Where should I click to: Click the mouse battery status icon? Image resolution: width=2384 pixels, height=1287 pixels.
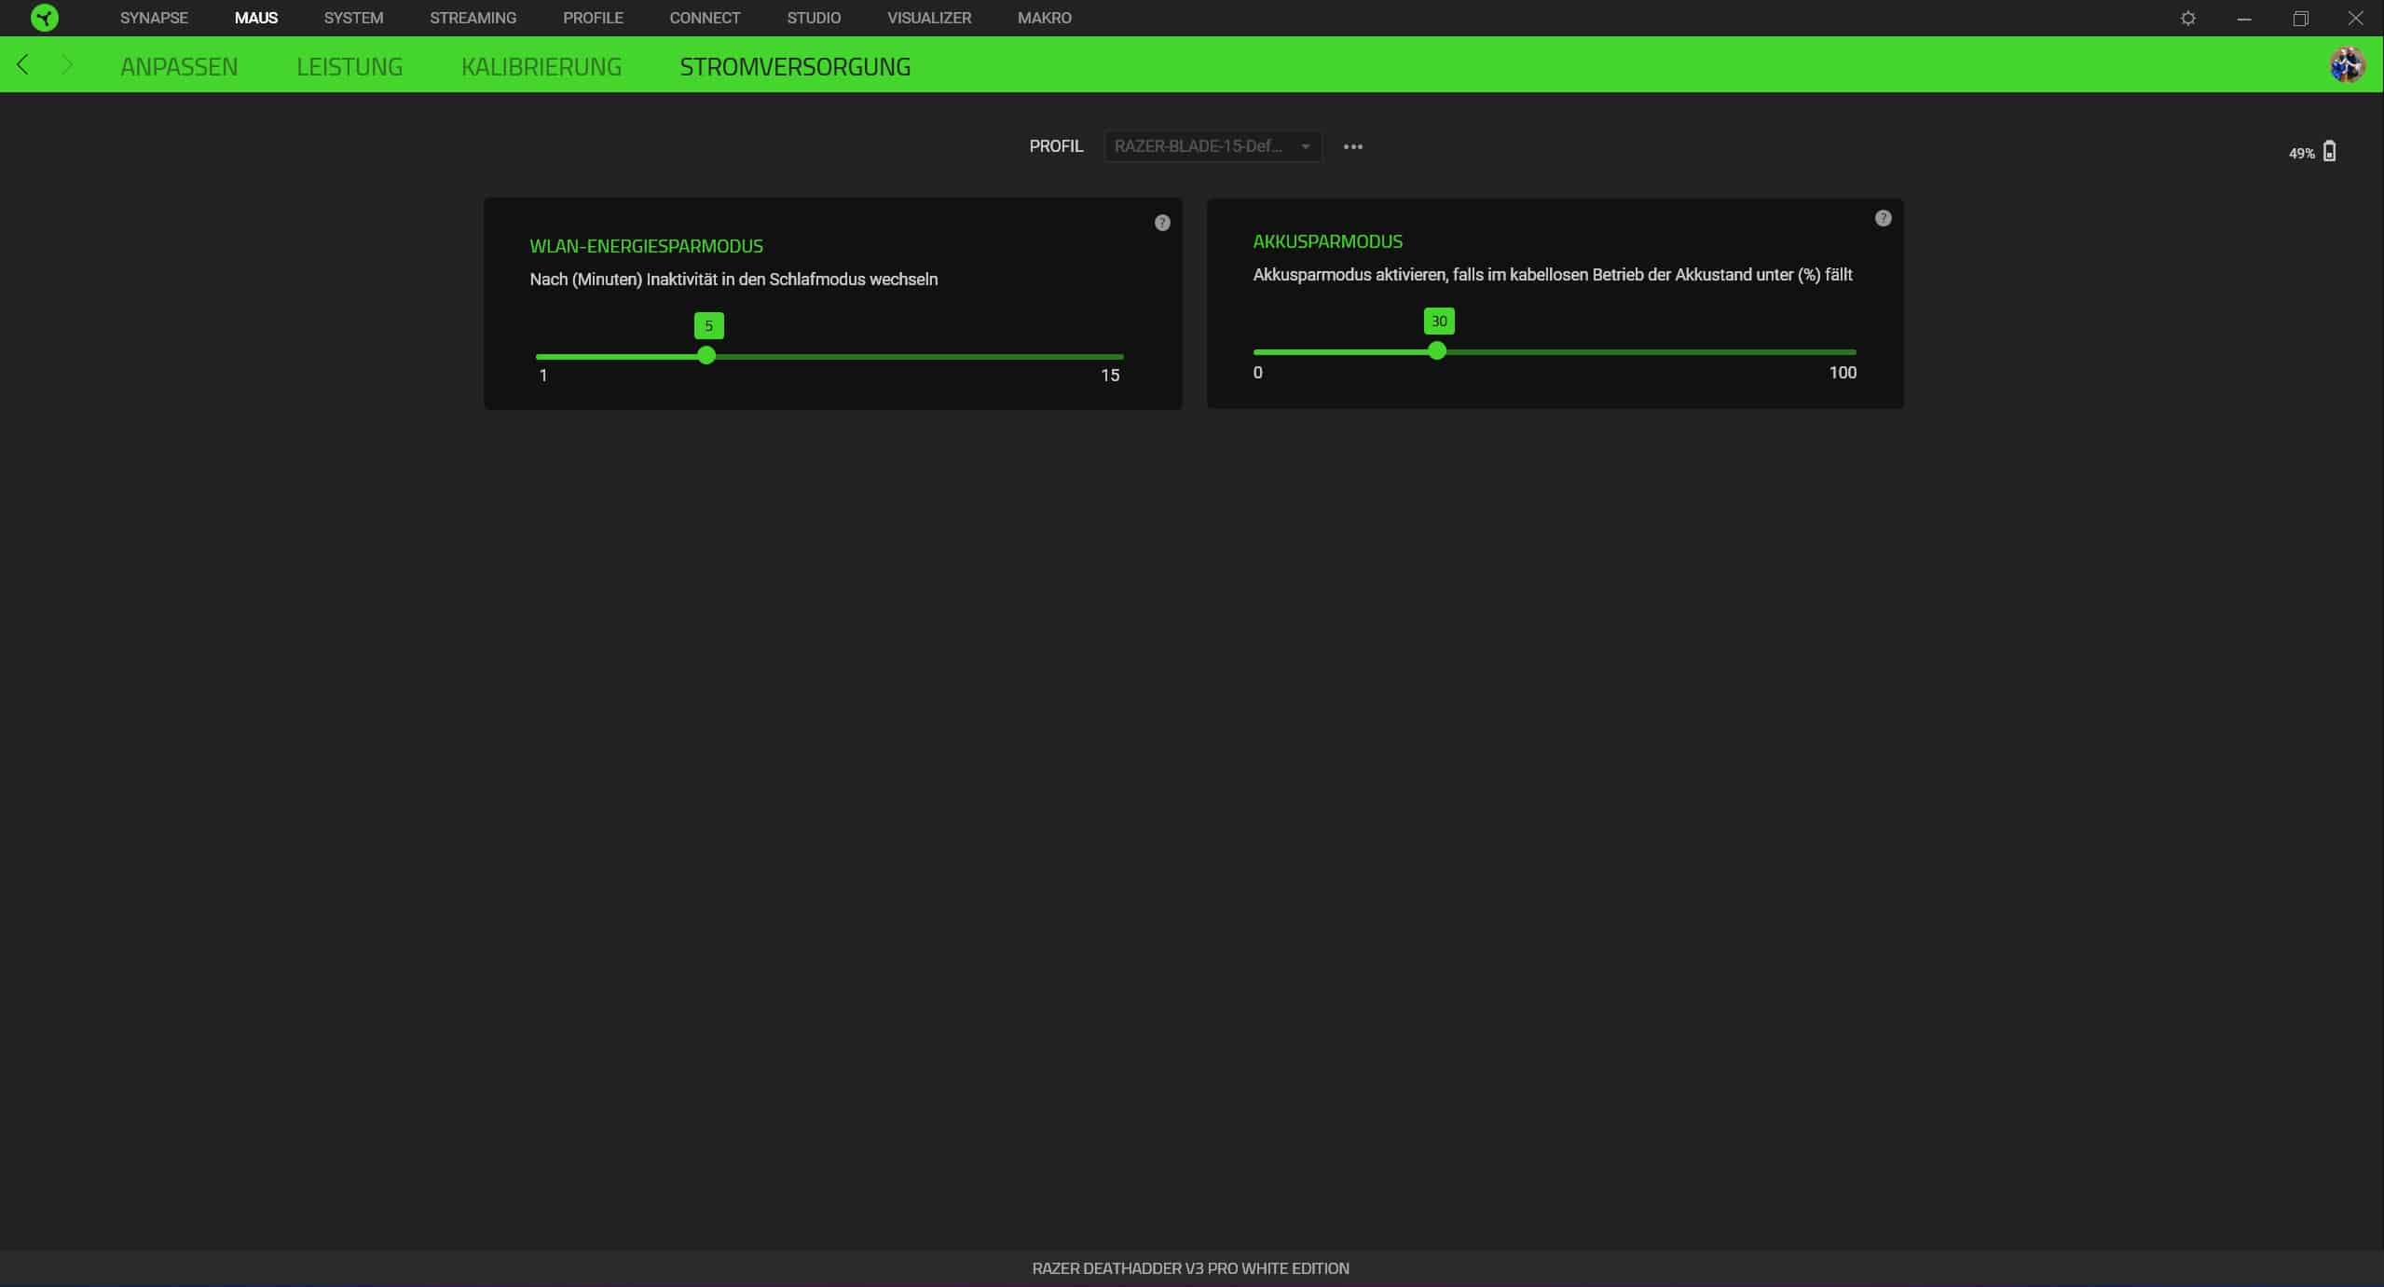[2329, 152]
